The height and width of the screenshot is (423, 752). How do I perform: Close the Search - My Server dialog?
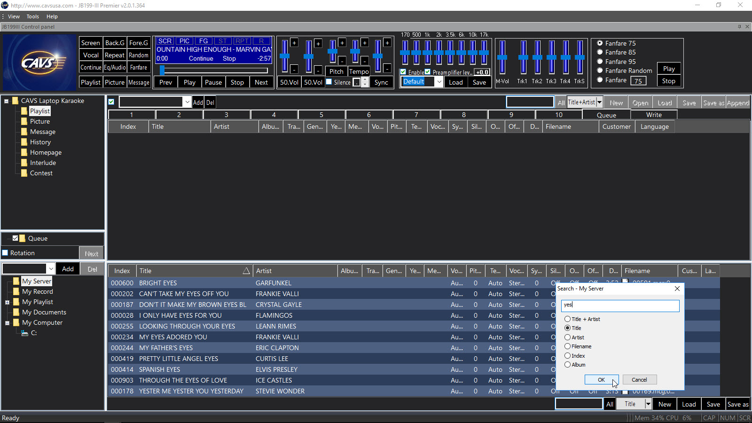pos(677,289)
